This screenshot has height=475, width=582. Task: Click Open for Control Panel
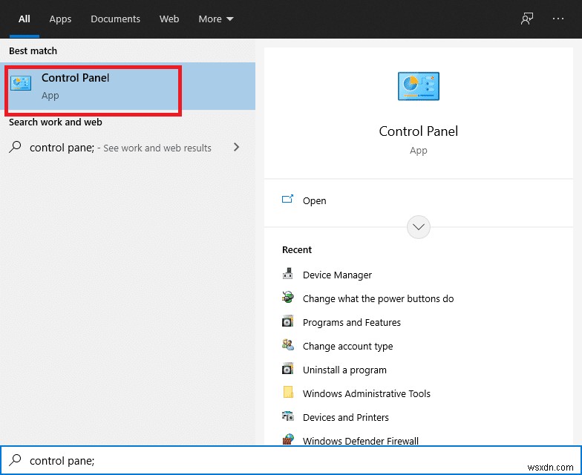[314, 200]
